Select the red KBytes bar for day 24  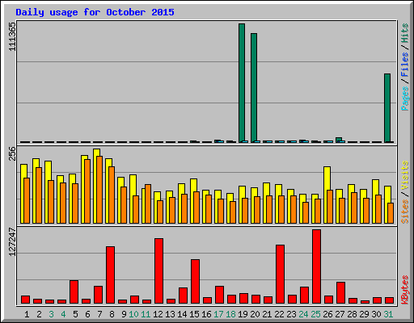click(304, 295)
